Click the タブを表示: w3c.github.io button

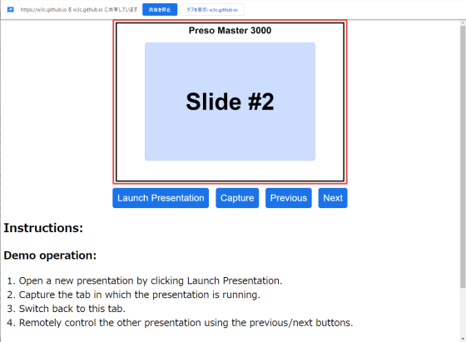click(x=212, y=9)
